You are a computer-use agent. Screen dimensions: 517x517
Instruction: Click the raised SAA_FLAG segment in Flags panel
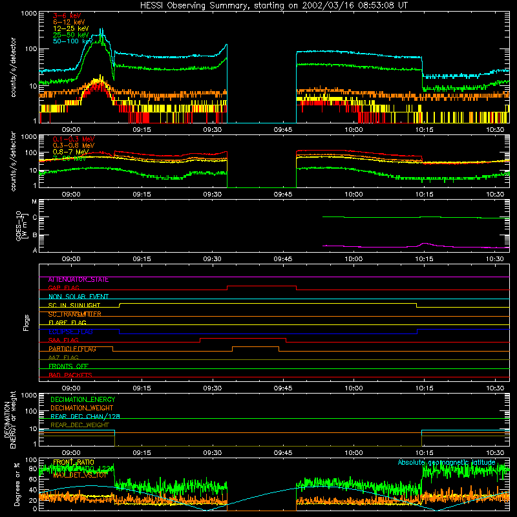click(243, 338)
